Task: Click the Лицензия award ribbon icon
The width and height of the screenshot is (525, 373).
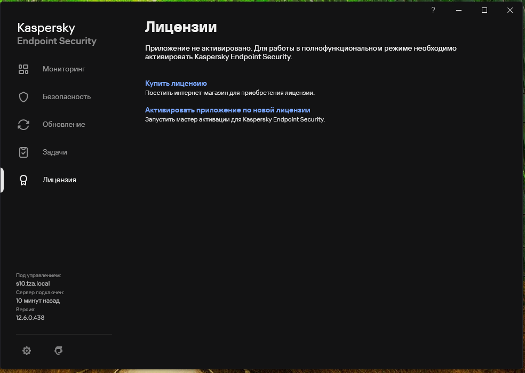Action: coord(23,180)
